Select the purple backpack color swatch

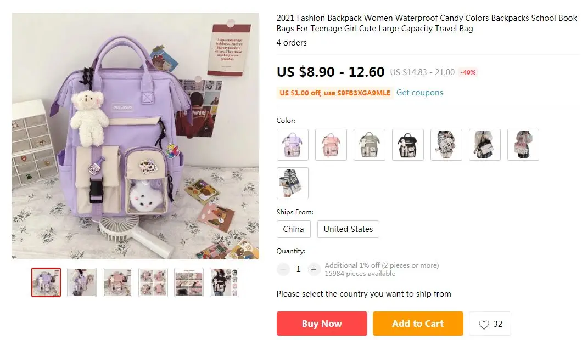(293, 145)
